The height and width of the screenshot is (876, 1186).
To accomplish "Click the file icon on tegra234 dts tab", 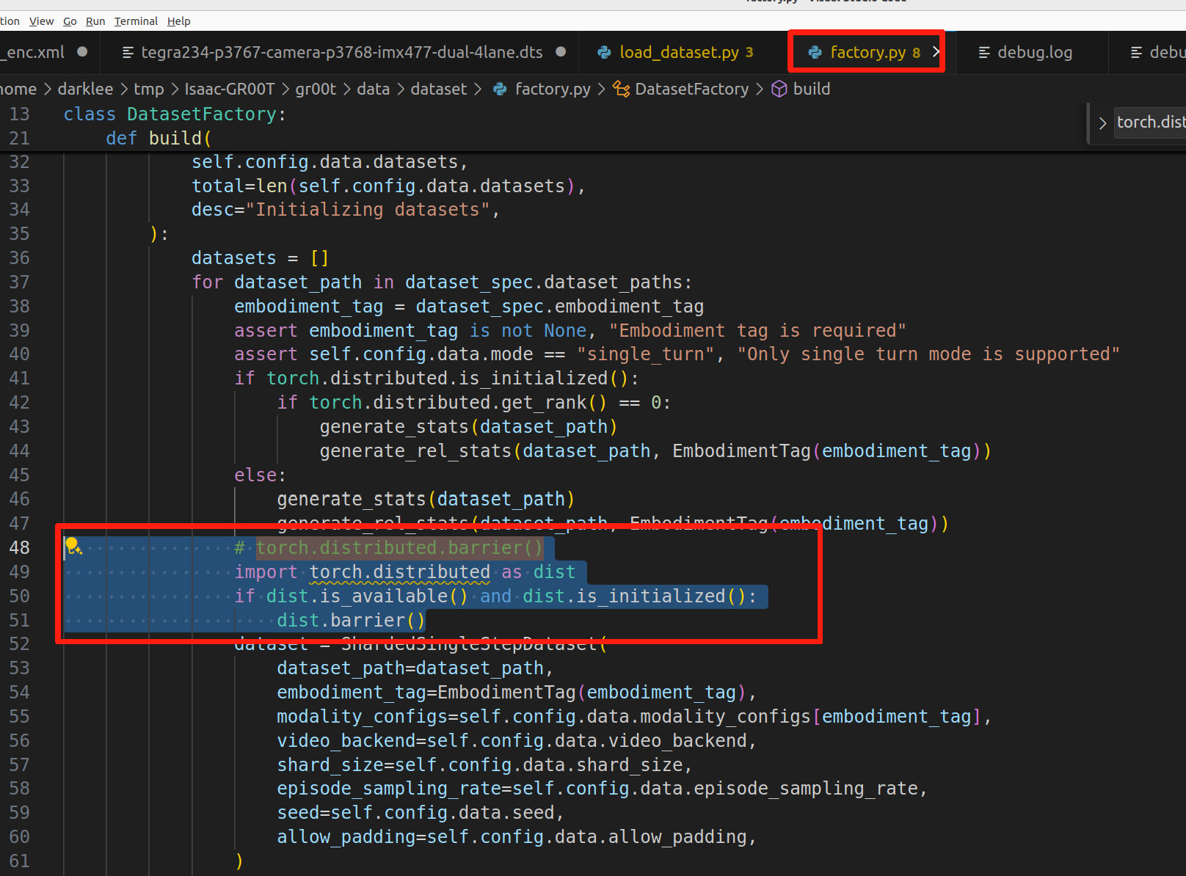I will click(128, 52).
